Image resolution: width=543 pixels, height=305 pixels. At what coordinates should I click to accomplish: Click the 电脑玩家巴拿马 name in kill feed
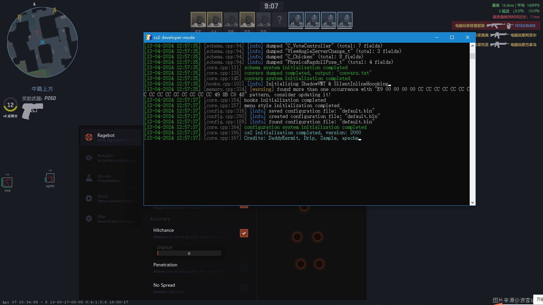(523, 45)
